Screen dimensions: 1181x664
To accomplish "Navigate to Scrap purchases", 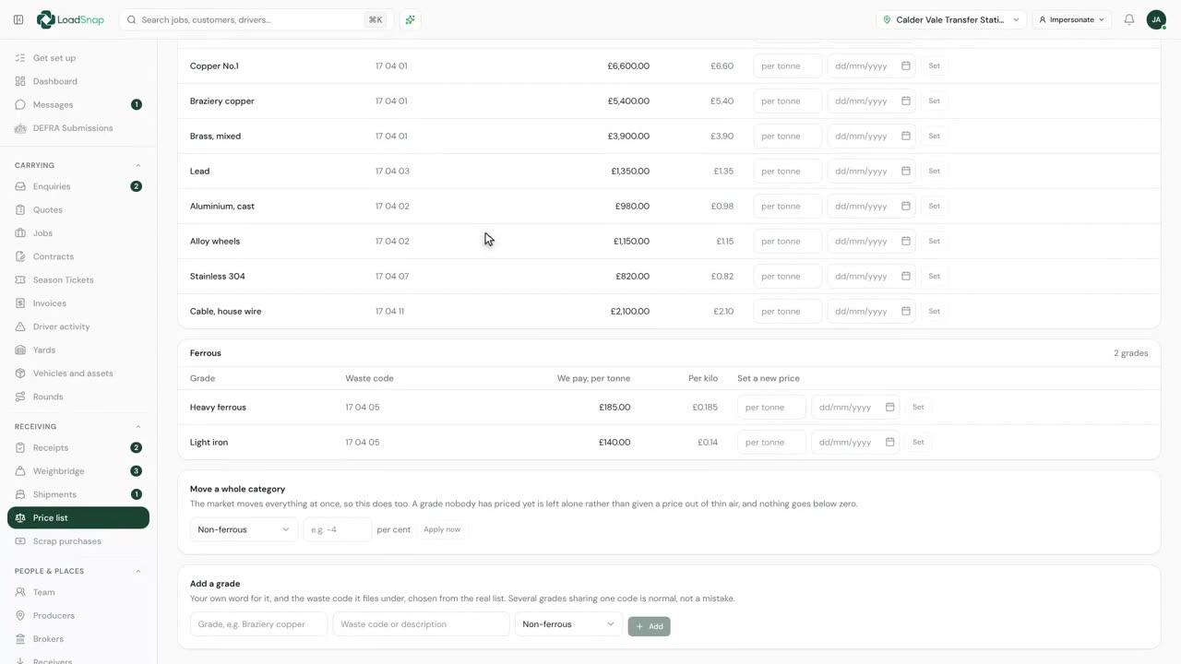I will [x=78, y=541].
